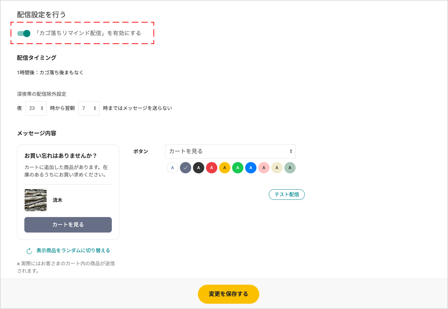Screen dimensions: 448x309
Task: Select the white button color swatch
Action: coord(172,168)
